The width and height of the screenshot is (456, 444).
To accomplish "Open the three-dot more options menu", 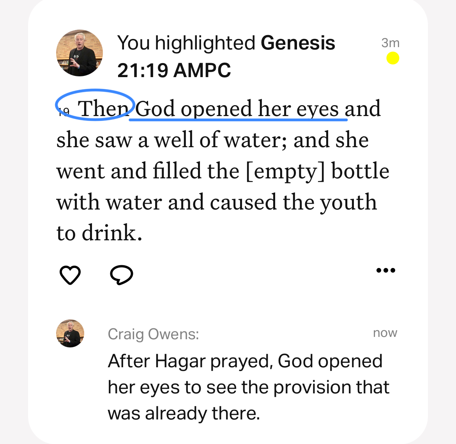I will pyautogui.click(x=386, y=270).
